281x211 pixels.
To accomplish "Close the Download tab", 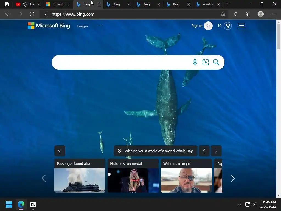I will tap(69, 4).
